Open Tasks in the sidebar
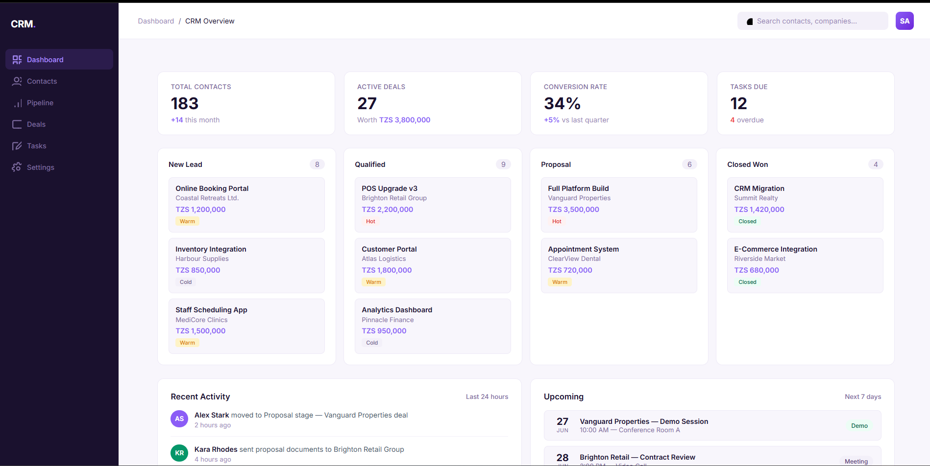930x466 pixels. (59, 146)
